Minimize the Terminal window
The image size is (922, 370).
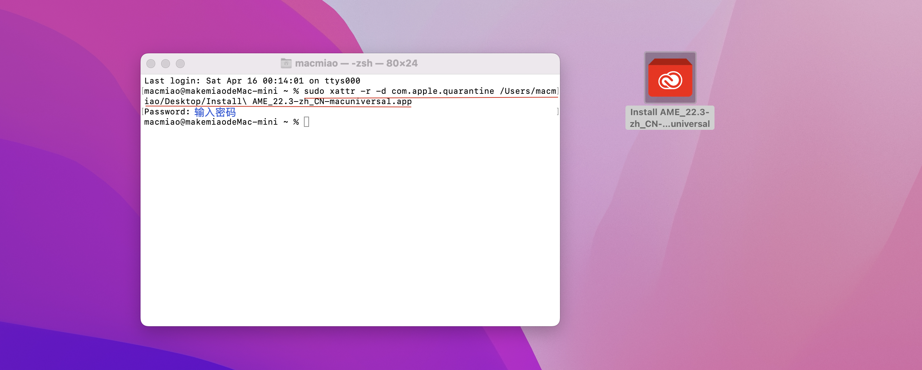[166, 64]
